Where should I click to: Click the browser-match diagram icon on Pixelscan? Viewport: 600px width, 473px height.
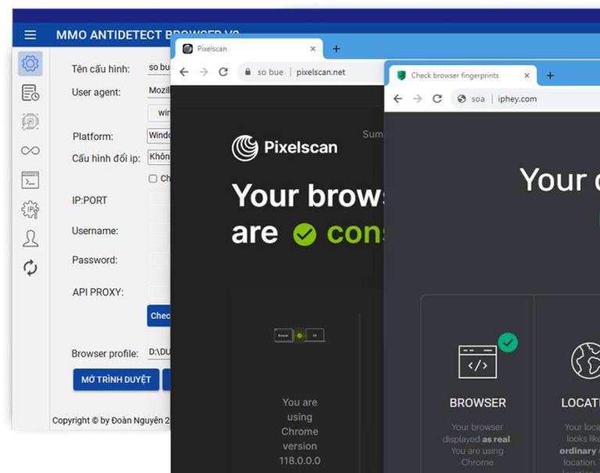coord(299,335)
